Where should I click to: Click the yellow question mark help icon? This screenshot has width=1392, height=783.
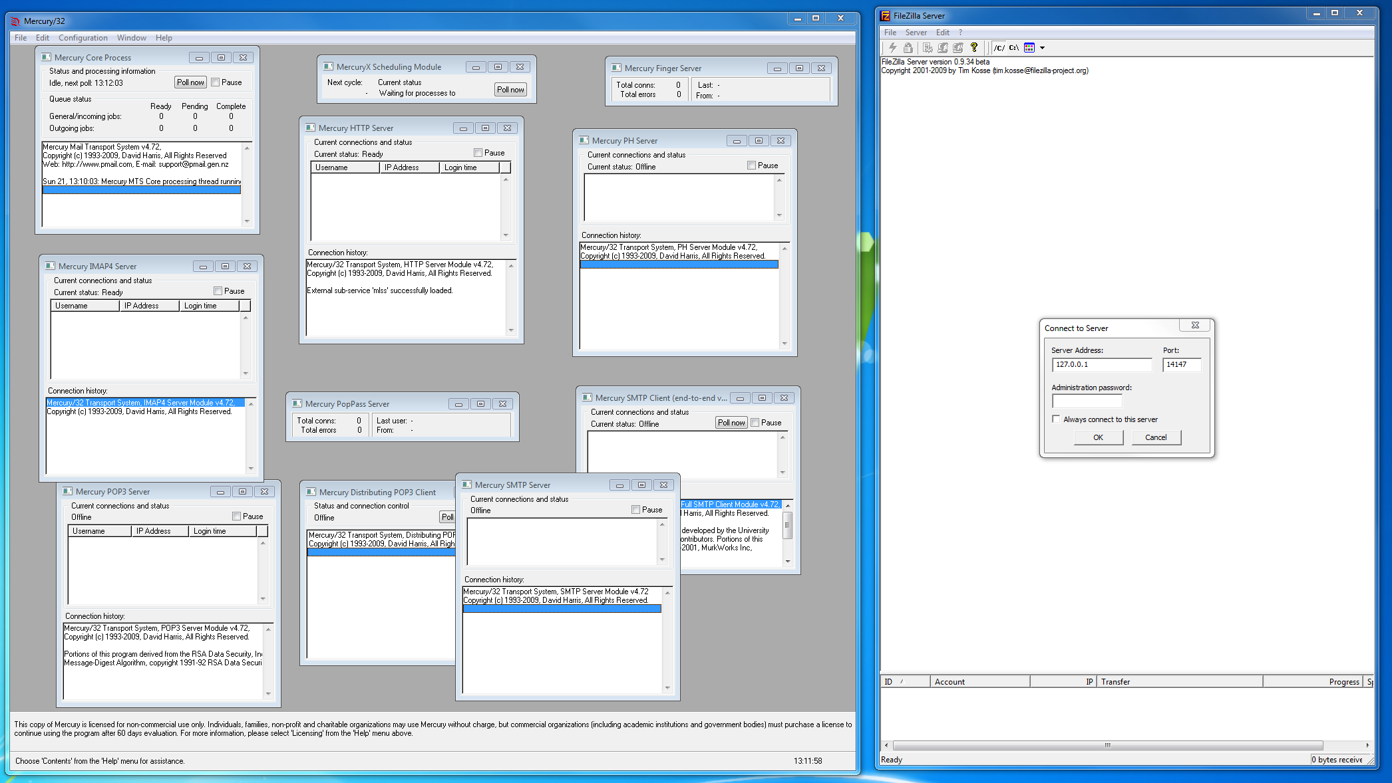tap(974, 48)
